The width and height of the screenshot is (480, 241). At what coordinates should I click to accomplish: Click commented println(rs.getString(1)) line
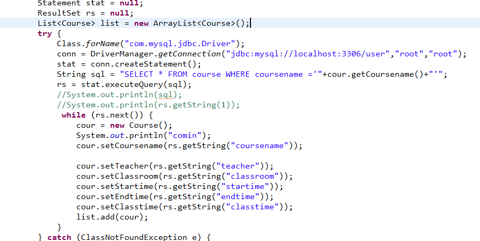pos(148,105)
